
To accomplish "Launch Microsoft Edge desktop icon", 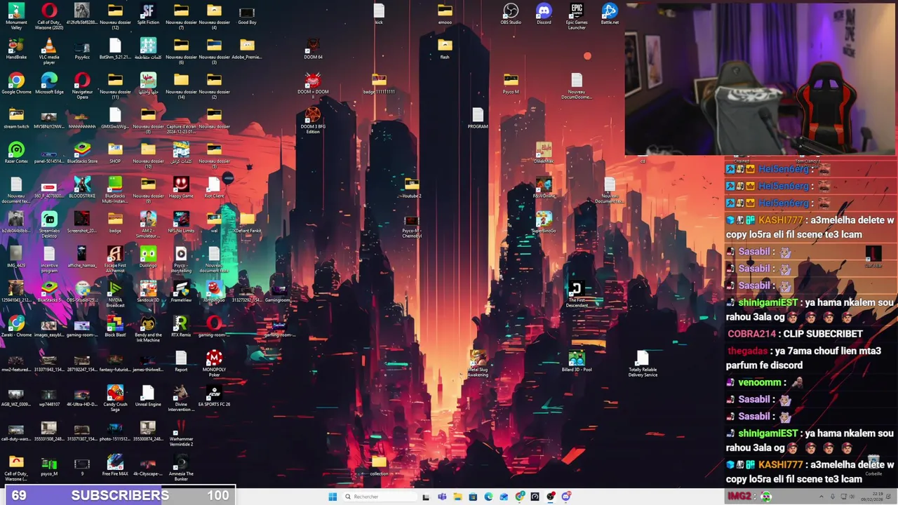I will point(49,83).
